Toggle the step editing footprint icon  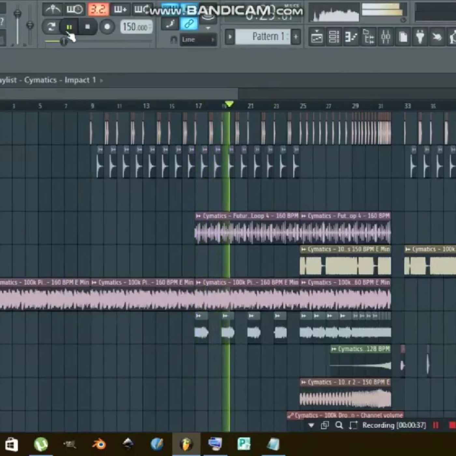170,24
